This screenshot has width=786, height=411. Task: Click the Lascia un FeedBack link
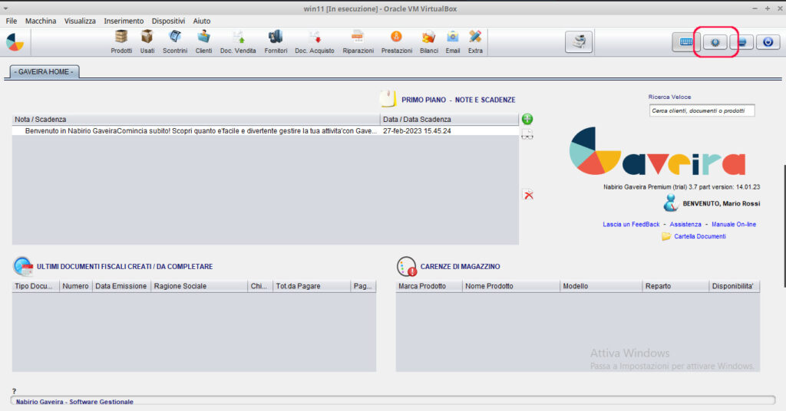pos(631,224)
